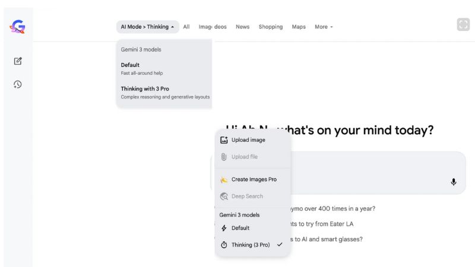Click the banana Create Images Pro icon
The height and width of the screenshot is (267, 475).
pyautogui.click(x=224, y=180)
